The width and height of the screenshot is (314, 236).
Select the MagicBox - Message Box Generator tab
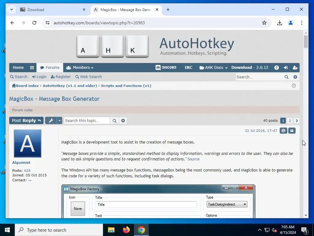(x=126, y=10)
